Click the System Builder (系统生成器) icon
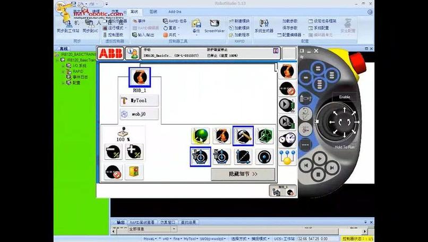The image size is (428, 242). point(264,26)
